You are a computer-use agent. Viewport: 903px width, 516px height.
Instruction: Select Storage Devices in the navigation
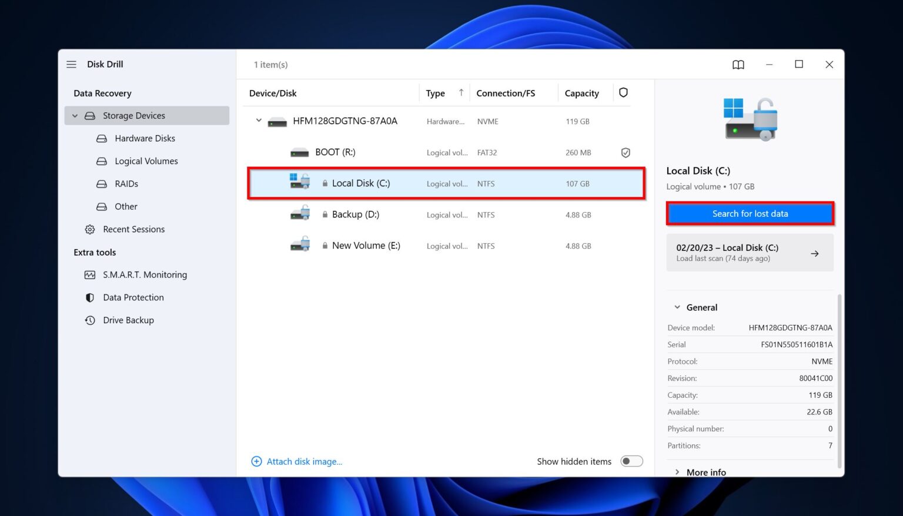click(x=133, y=115)
